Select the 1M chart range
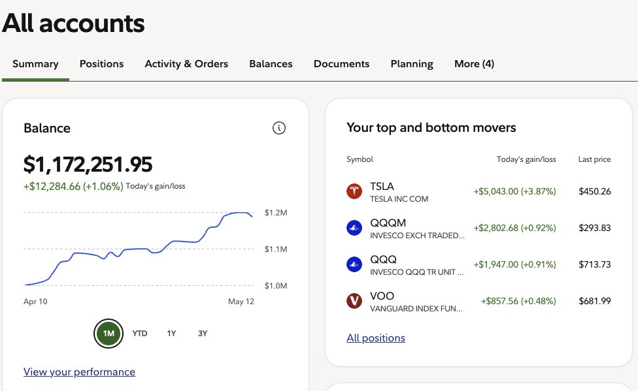This screenshot has width=638, height=391. tap(109, 334)
